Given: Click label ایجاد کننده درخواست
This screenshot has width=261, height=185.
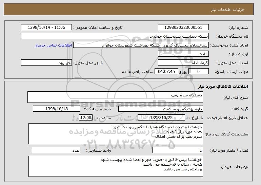Looking at the screenshot, I should (229, 45).
